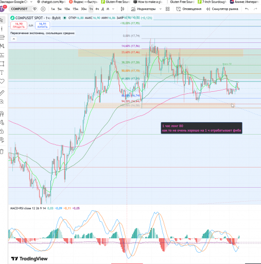Select the 10m timeframe
Image resolution: width=261 pixels, height=264 pixels.
67,9
